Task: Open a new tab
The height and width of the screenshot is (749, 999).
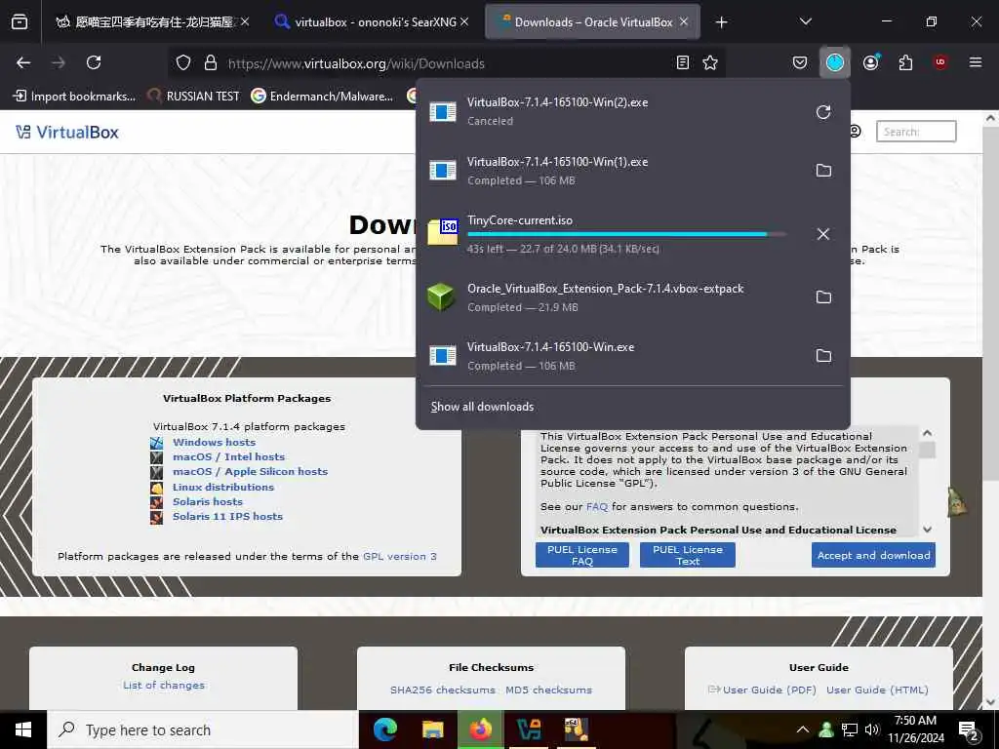Action: coord(721,22)
